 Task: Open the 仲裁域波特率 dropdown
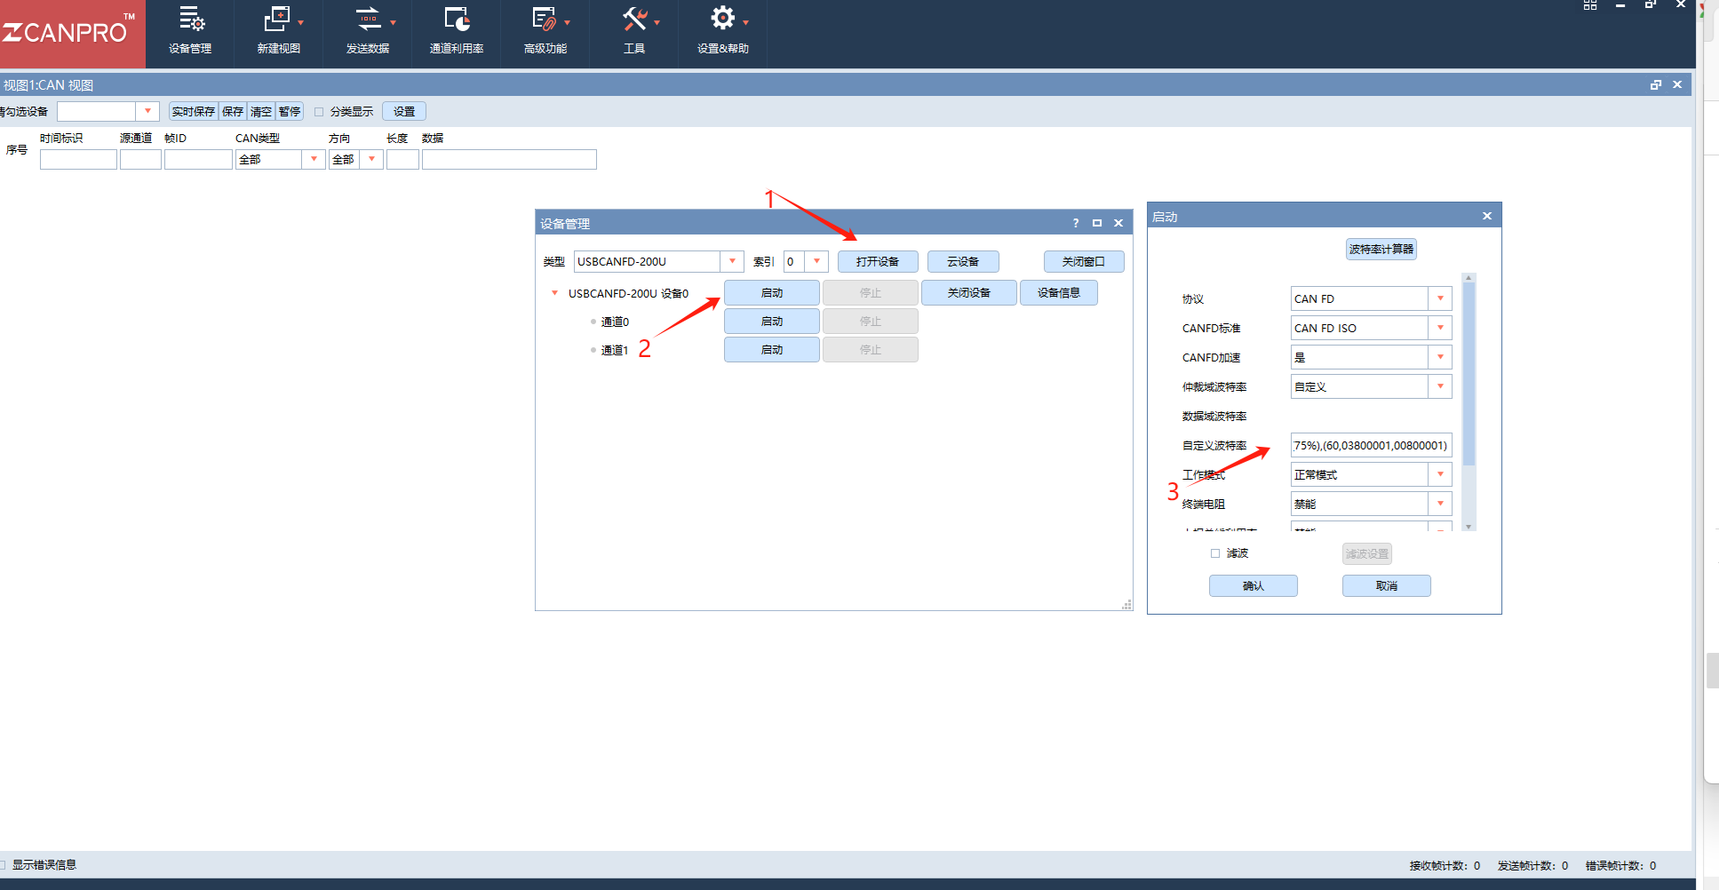click(1440, 386)
